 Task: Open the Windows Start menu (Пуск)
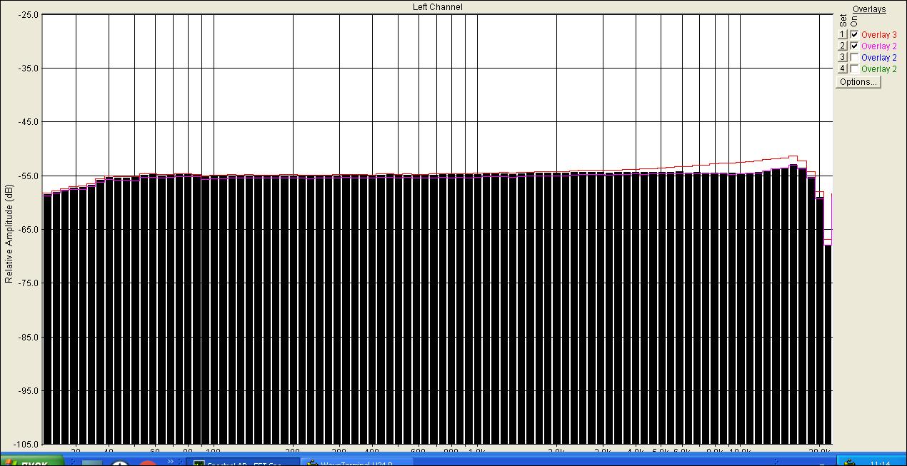point(32,462)
